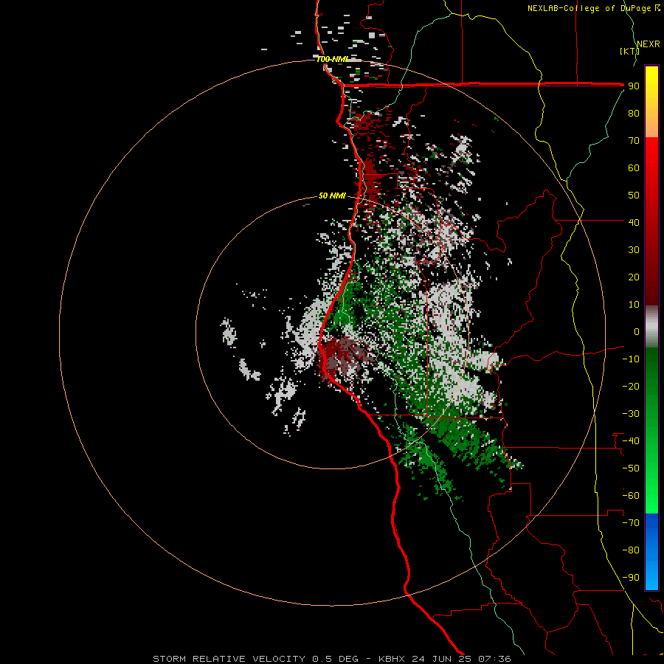Click the -70 value on velocity scale
Screen dimensions: 664x664
click(x=631, y=523)
